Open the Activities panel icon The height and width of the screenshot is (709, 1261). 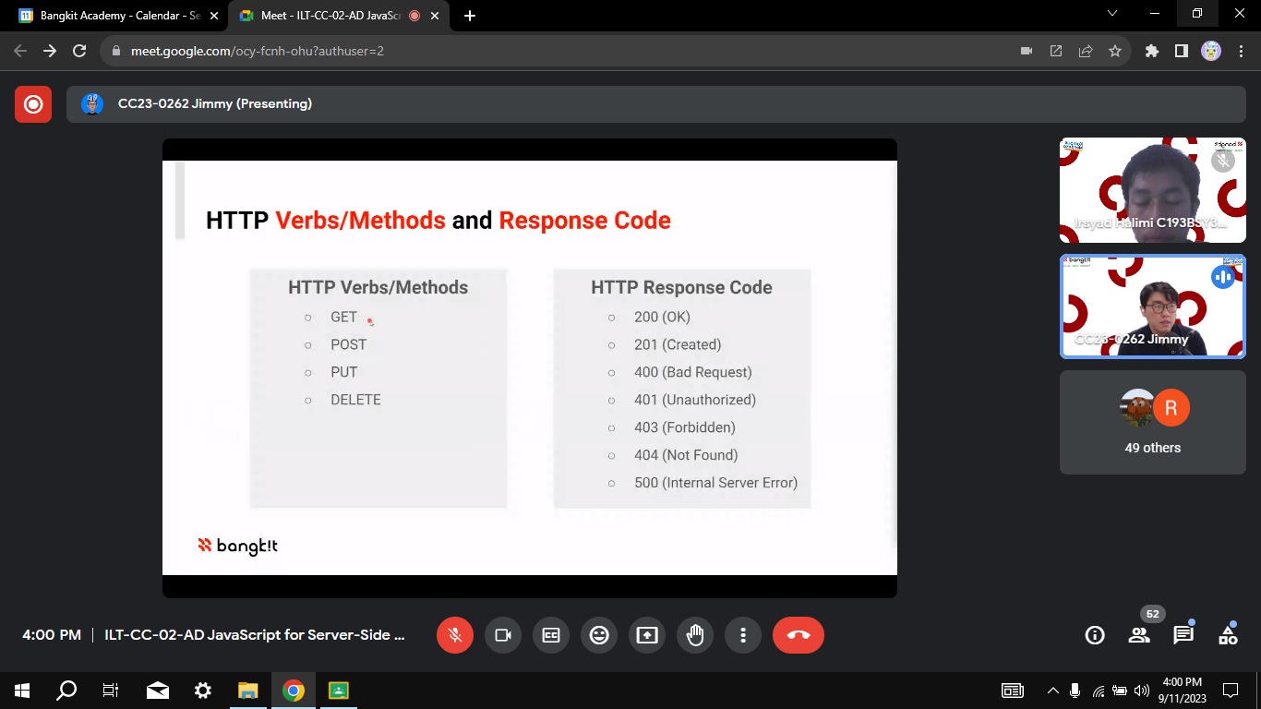click(x=1228, y=635)
